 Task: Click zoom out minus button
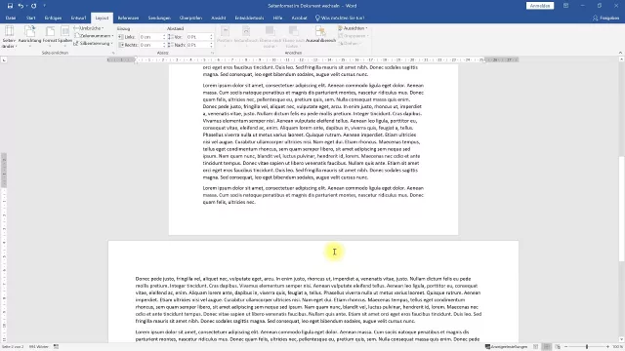click(565, 347)
